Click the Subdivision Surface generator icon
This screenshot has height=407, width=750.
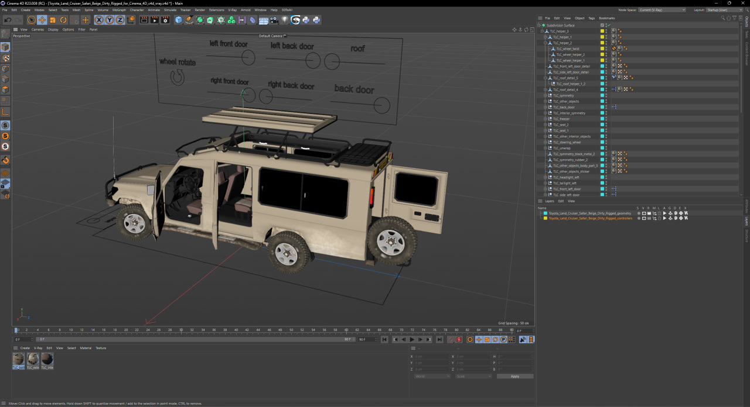click(x=200, y=20)
